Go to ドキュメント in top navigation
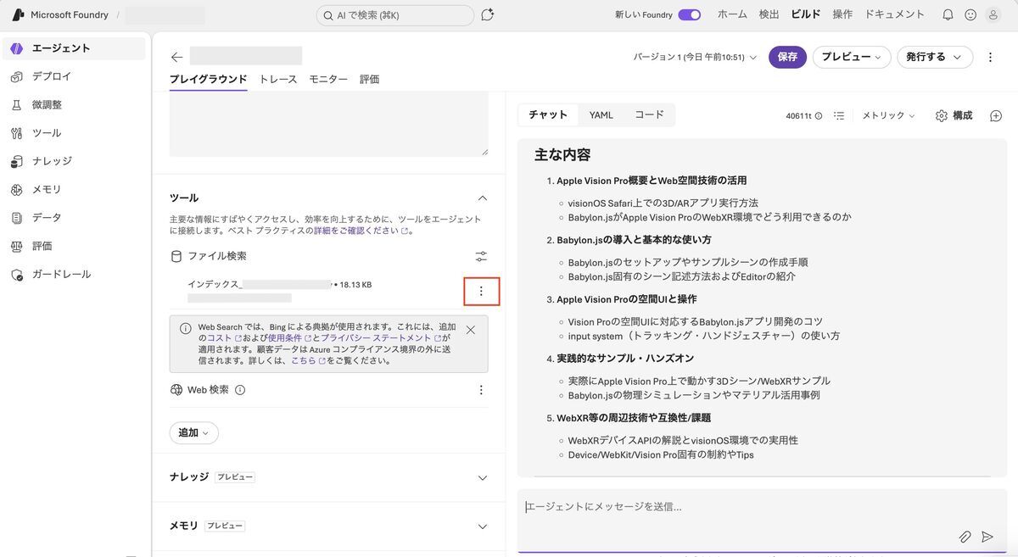 coord(894,14)
